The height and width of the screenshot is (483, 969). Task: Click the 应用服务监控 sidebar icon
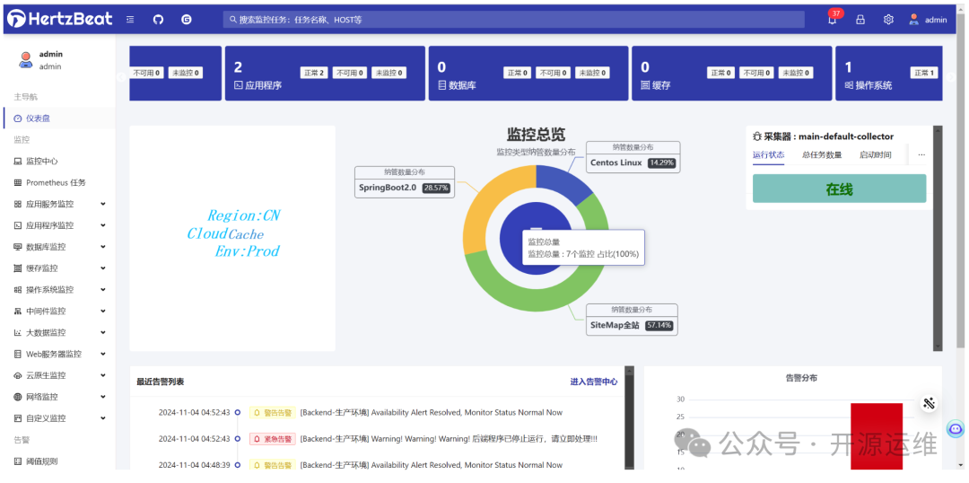point(18,204)
